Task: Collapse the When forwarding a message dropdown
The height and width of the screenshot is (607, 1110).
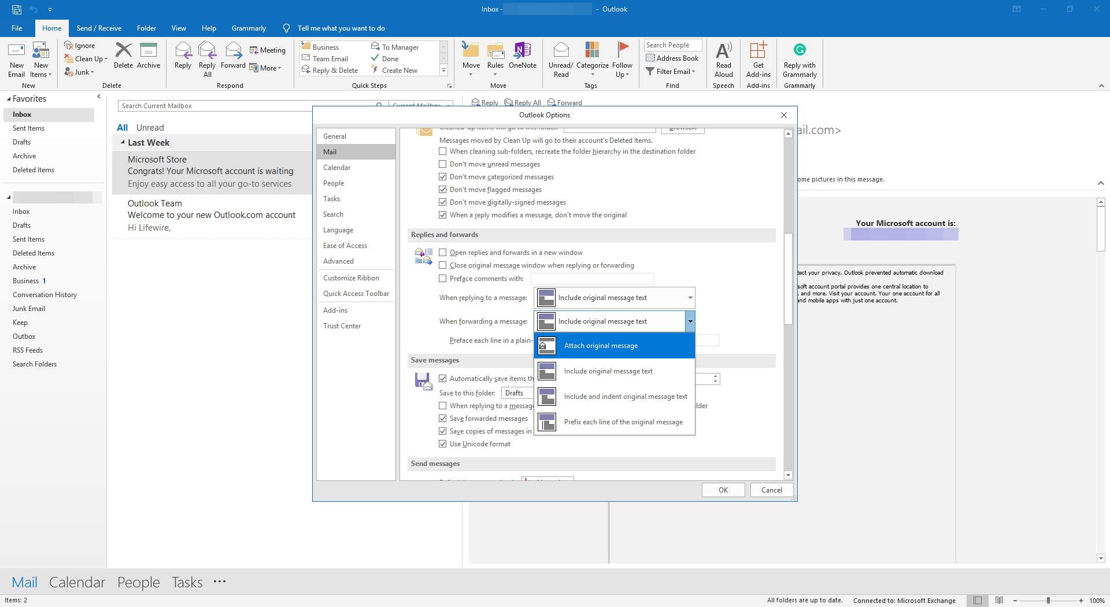Action: tap(690, 321)
